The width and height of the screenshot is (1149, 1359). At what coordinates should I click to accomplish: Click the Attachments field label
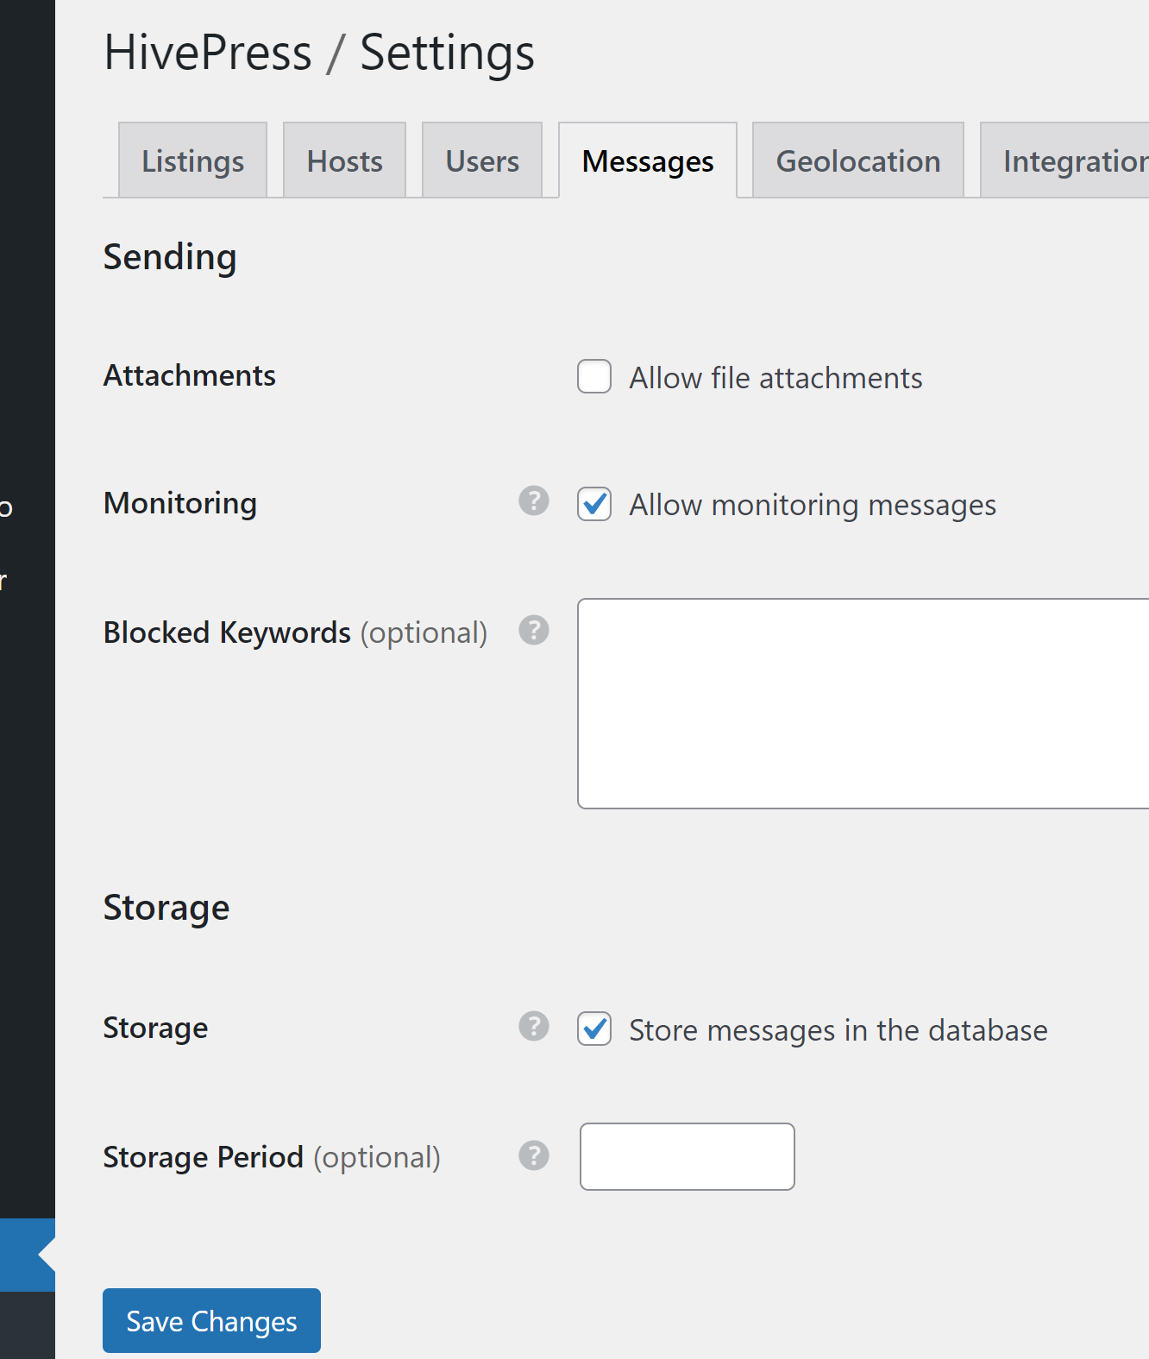(190, 375)
